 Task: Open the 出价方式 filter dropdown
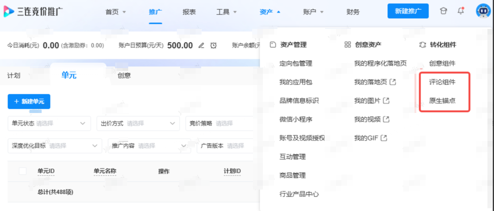tap(138, 123)
